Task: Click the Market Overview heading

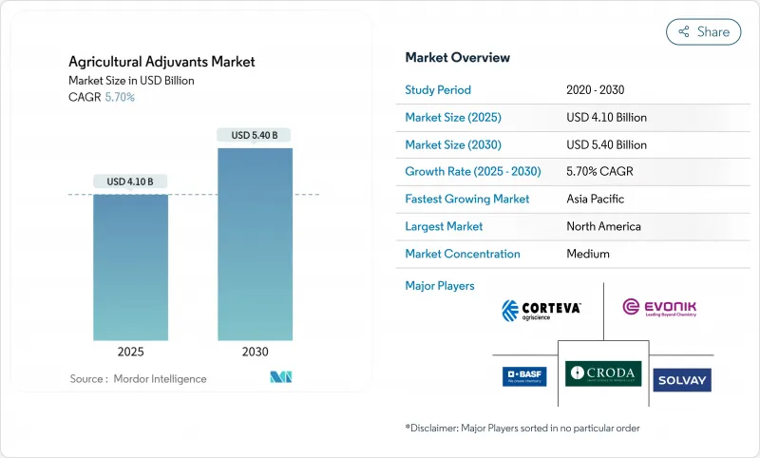Action: [x=457, y=58]
